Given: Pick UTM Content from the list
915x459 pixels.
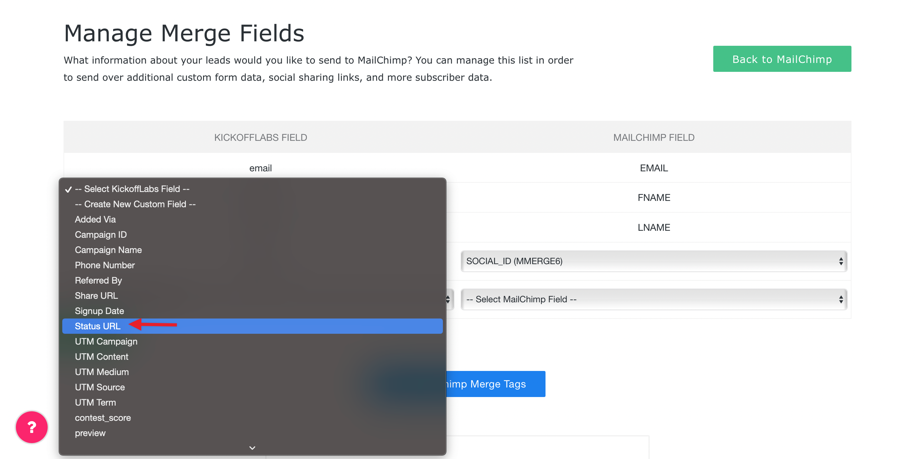Looking at the screenshot, I should coord(252,357).
